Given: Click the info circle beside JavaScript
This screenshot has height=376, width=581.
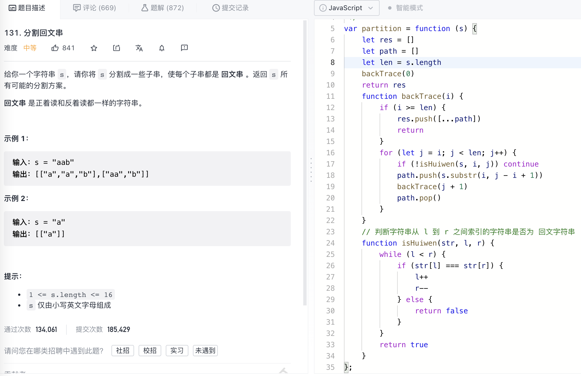Looking at the screenshot, I should point(323,8).
